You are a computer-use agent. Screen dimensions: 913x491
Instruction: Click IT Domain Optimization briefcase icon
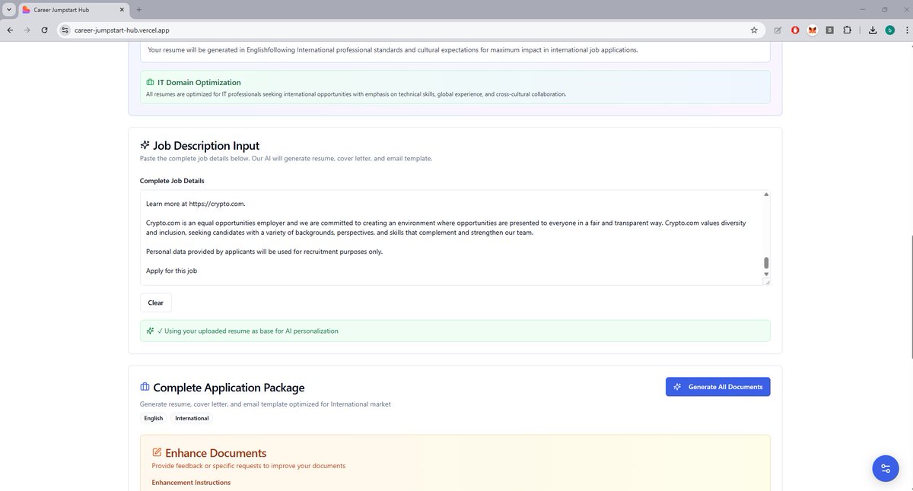pyautogui.click(x=150, y=82)
